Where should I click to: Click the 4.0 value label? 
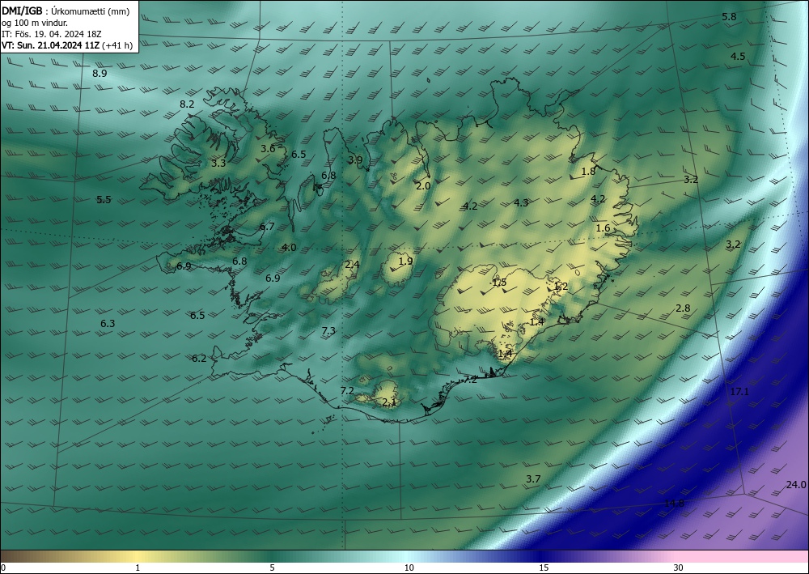289,248
